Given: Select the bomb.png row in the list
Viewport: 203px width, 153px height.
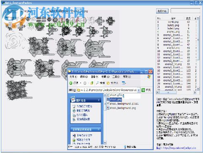Looking at the screenshot, I should click(176, 22).
